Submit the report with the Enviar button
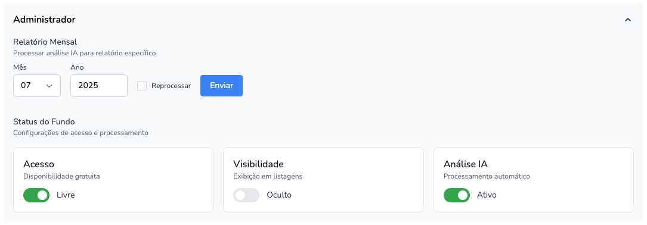Image resolution: width=647 pixels, height=225 pixels. [x=222, y=86]
